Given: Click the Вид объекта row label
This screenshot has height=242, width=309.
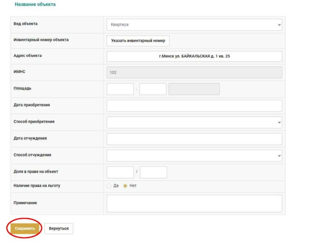Looking at the screenshot, I should [x=25, y=24].
